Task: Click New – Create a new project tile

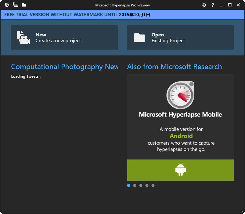Action: [x=65, y=38]
